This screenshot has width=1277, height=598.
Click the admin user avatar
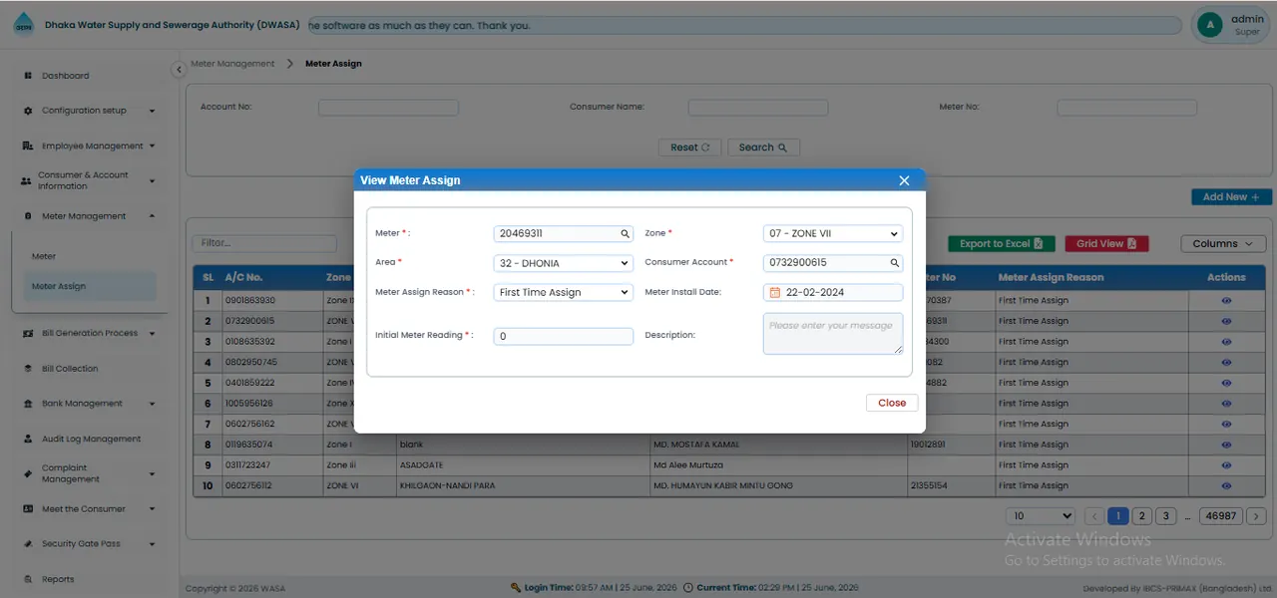click(x=1210, y=25)
